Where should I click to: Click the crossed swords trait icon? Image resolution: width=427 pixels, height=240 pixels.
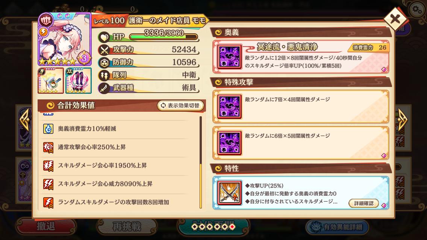tap(229, 193)
